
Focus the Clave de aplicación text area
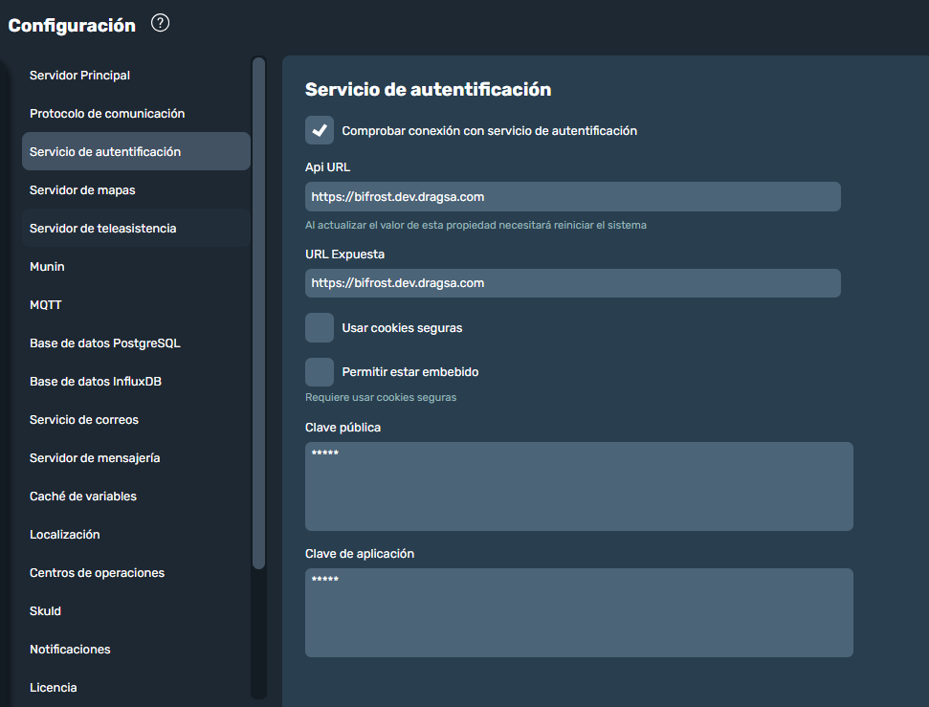click(x=579, y=613)
